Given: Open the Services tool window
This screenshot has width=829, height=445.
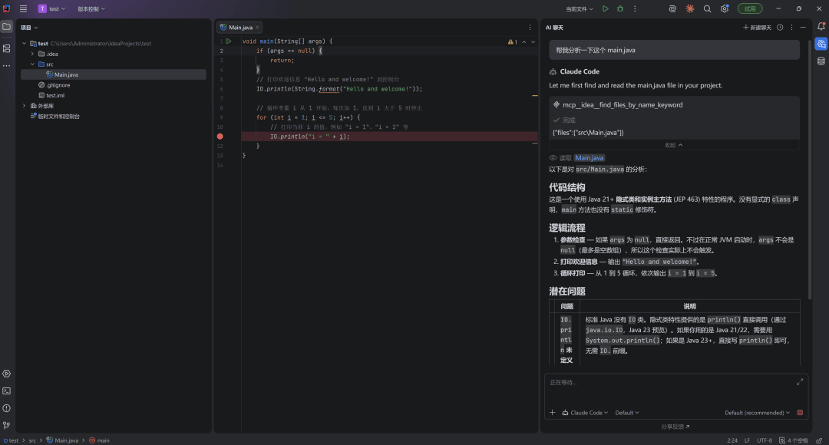Looking at the screenshot, I should (6, 374).
